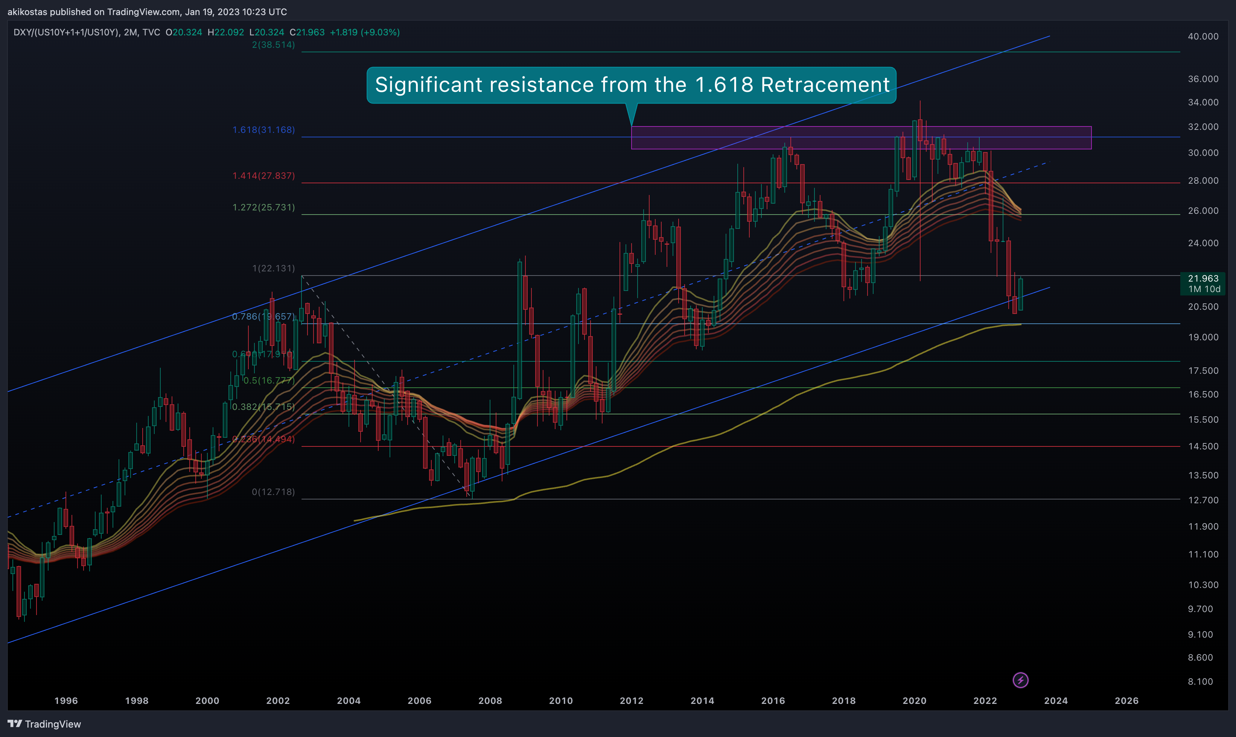Click the Fibonacci label 0.382(15.715)
This screenshot has width=1236, height=737.
coord(264,407)
